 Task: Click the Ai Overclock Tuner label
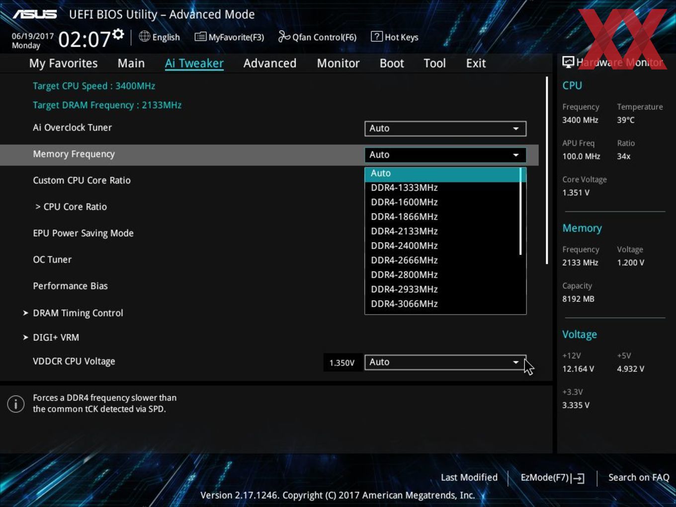click(72, 127)
